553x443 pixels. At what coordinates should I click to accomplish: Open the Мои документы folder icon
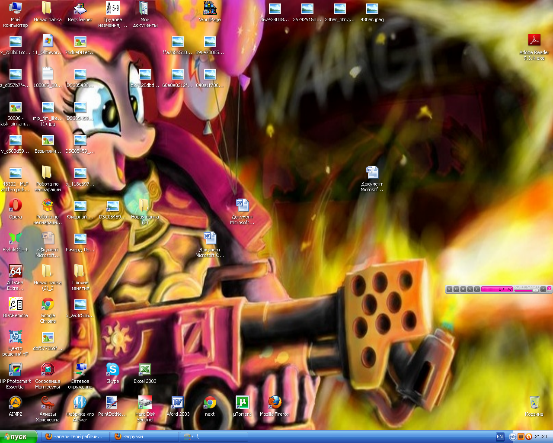click(x=145, y=15)
